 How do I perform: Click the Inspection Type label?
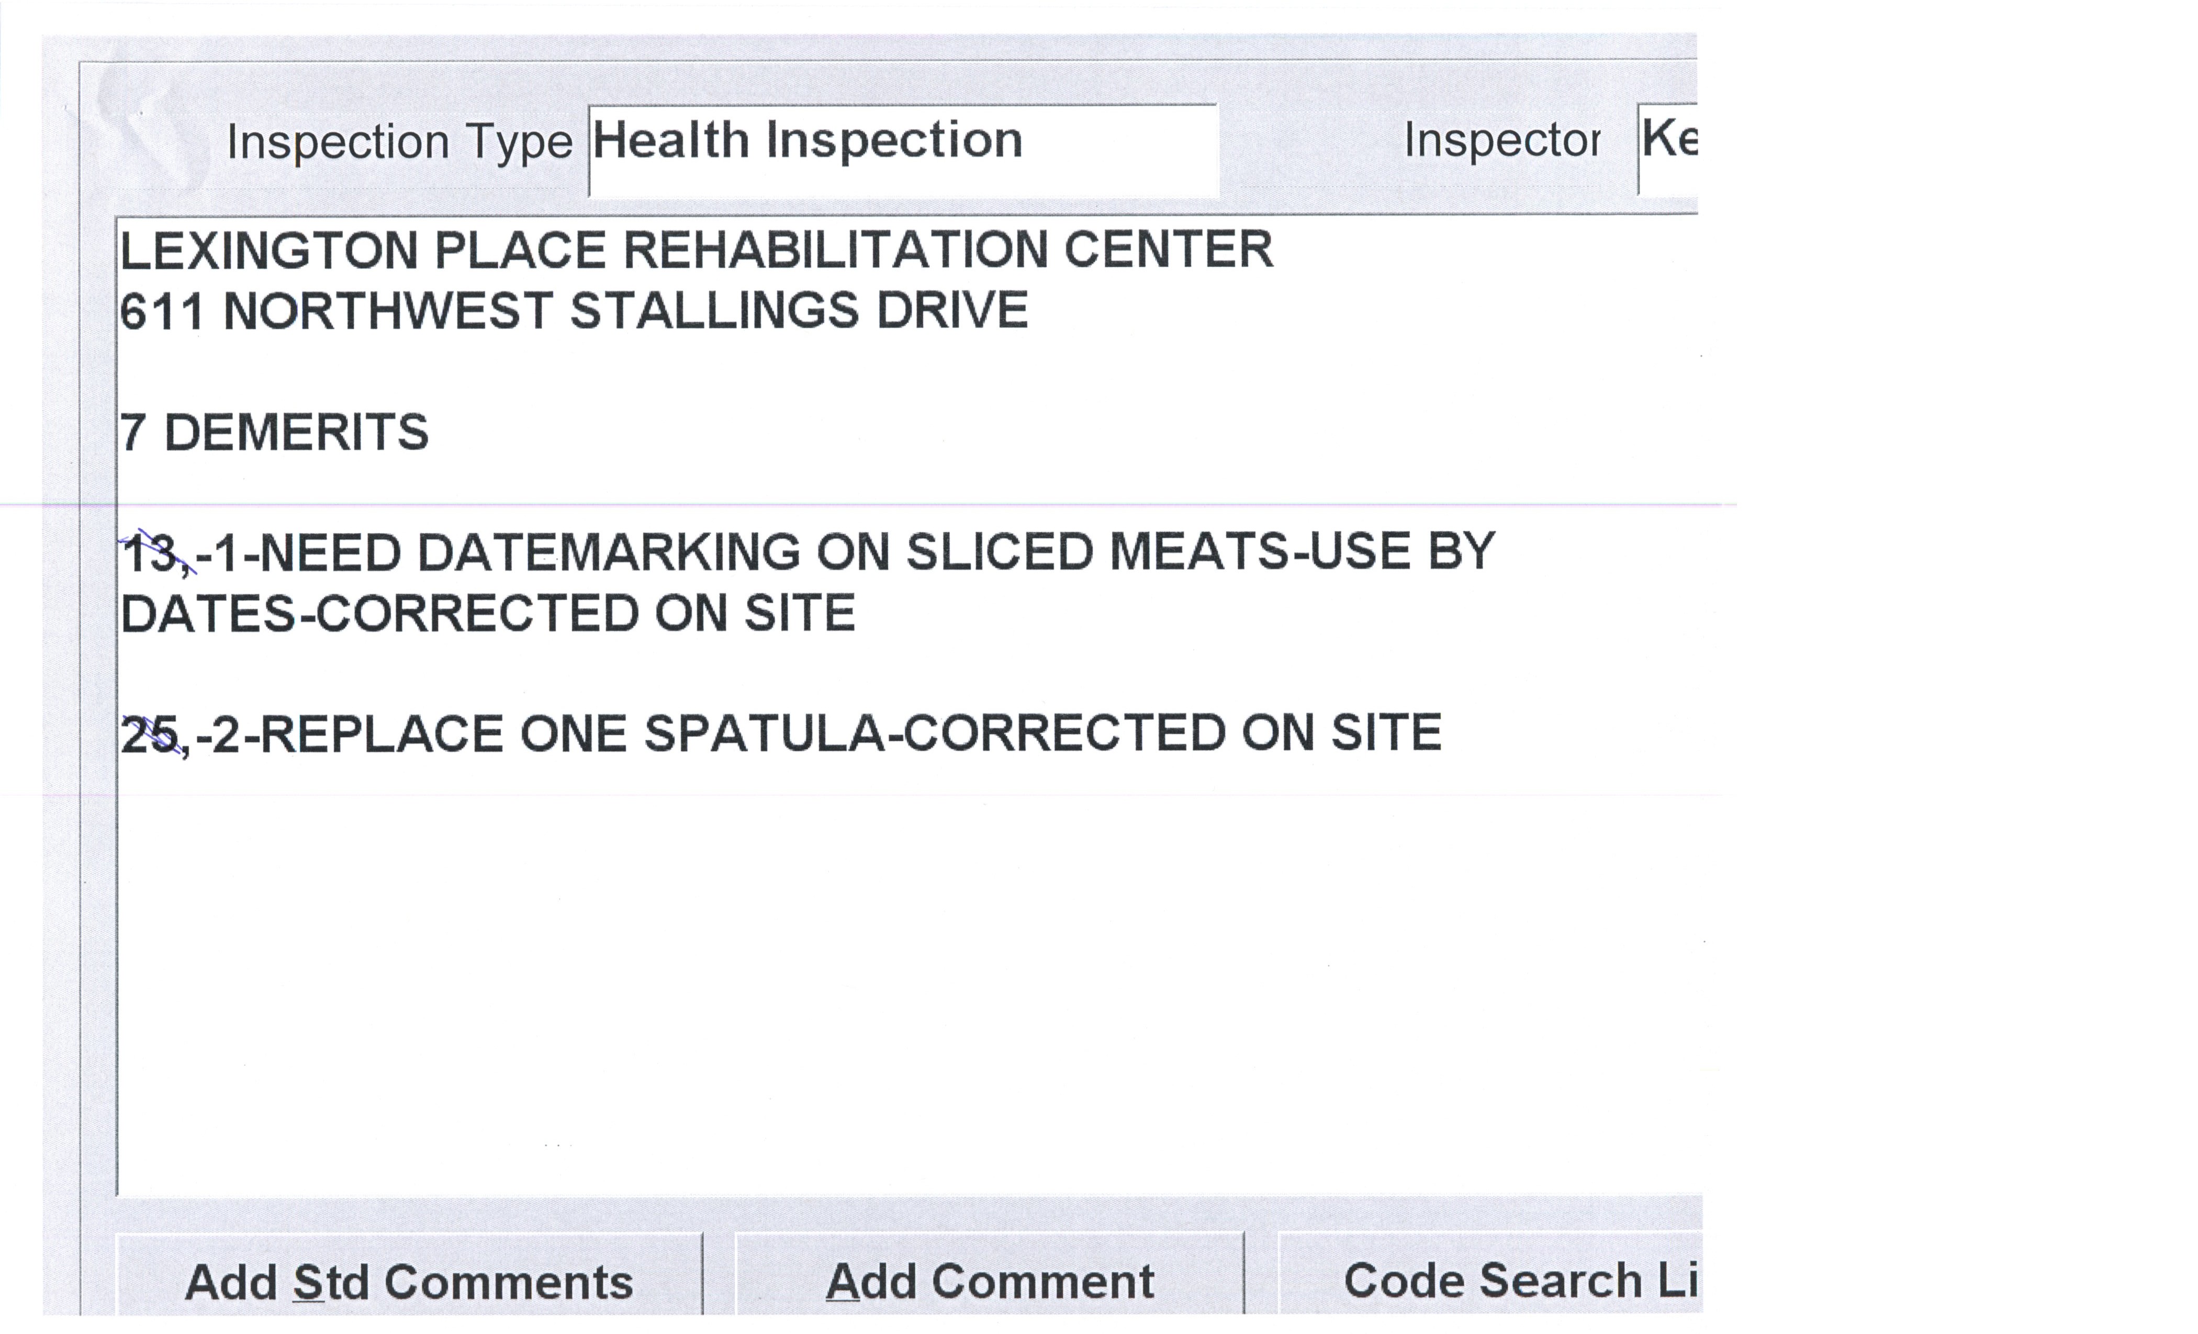click(x=399, y=143)
